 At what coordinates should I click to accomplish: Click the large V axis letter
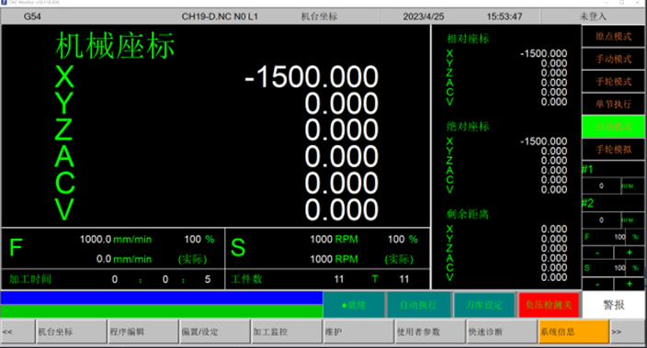pyautogui.click(x=64, y=209)
